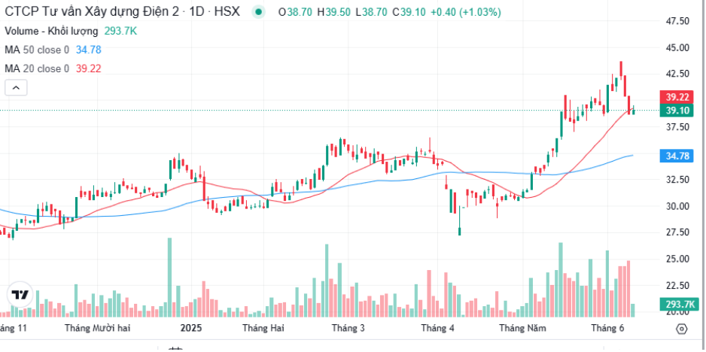Click the Tháng 3 time axis label
The height and width of the screenshot is (352, 706).
pos(348,328)
